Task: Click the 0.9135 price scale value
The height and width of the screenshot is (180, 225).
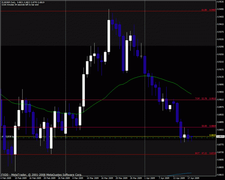Action: 221,77
